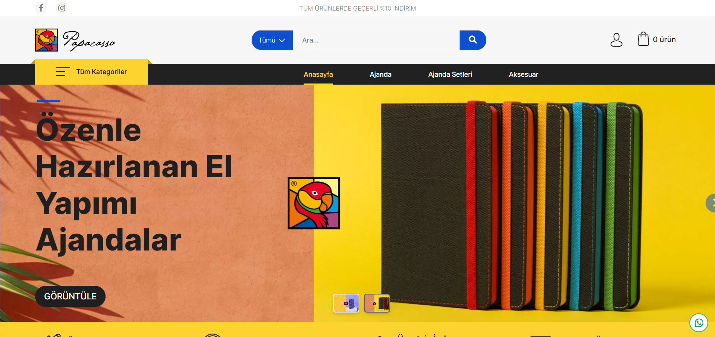Select the second slide thumbnail with dark notebooks
The height and width of the screenshot is (337, 715).
pyautogui.click(x=377, y=303)
